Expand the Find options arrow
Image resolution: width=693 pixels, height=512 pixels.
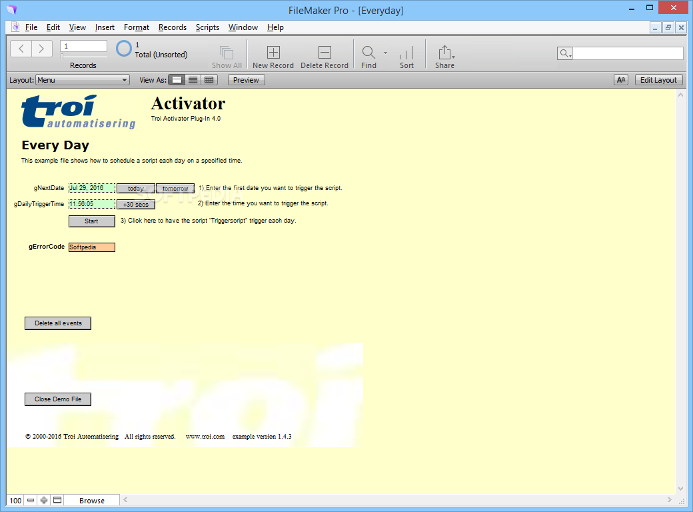[385, 53]
